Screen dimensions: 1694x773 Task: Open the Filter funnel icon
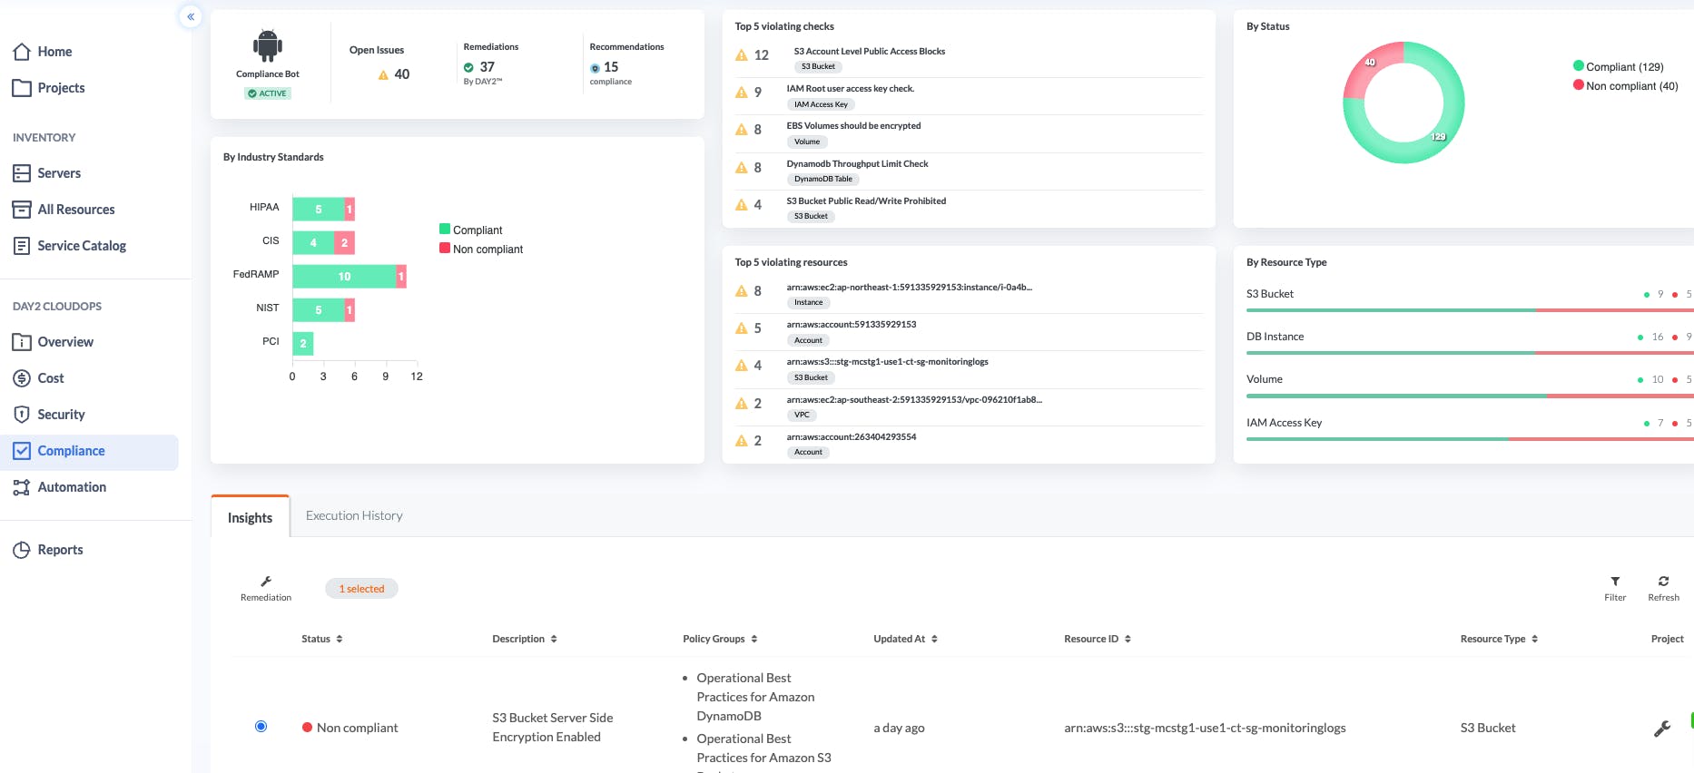1615,582
